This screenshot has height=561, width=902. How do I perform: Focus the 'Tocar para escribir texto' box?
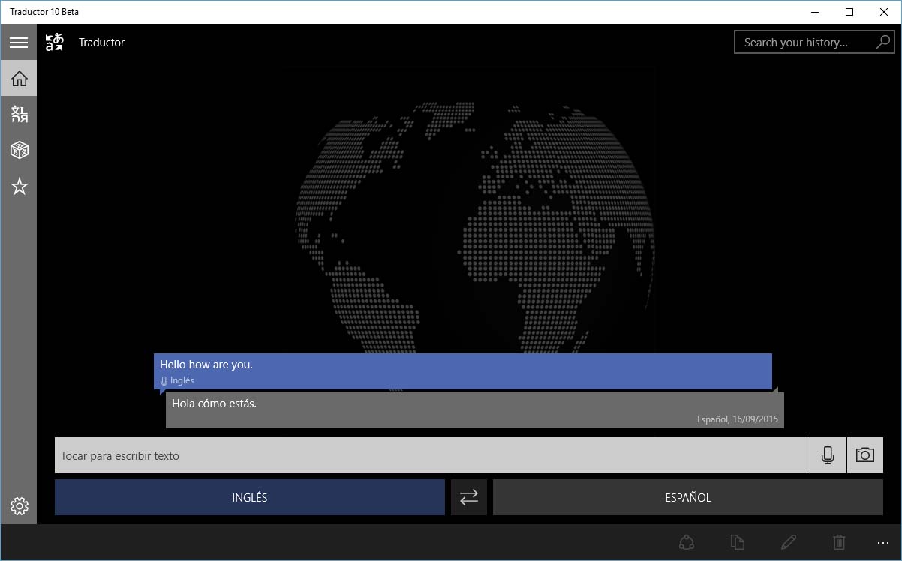point(432,455)
